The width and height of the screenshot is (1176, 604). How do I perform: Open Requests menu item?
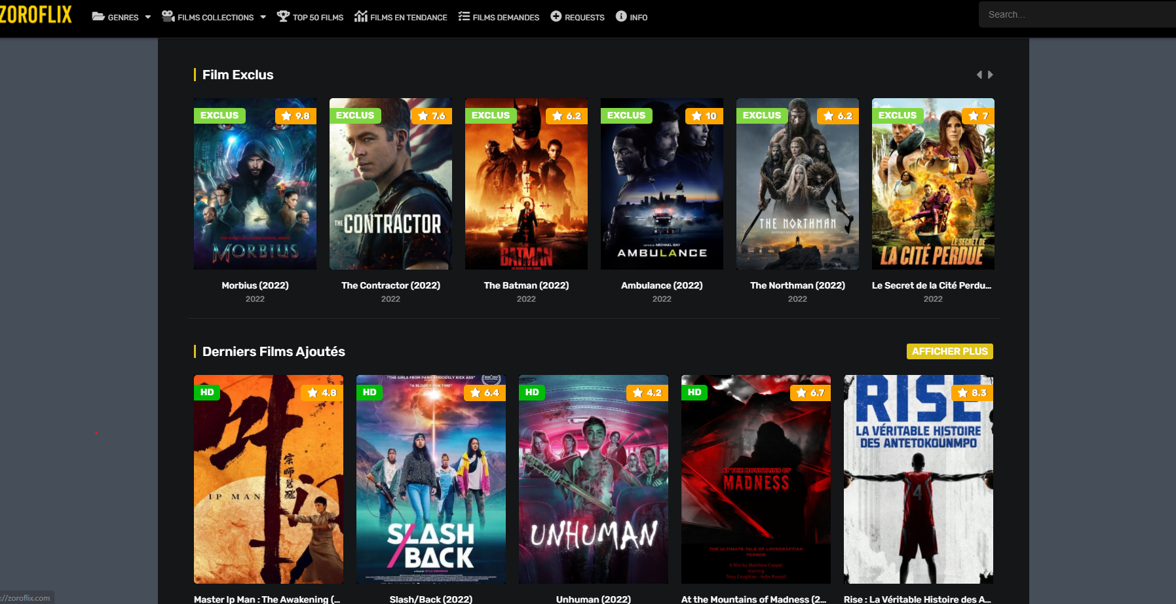coord(584,18)
